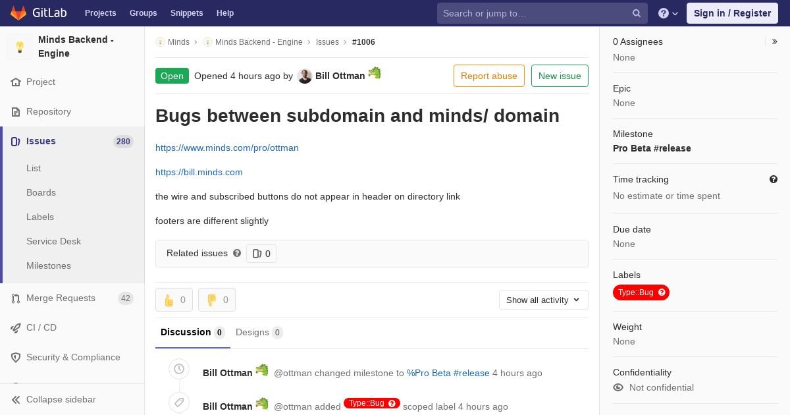The width and height of the screenshot is (790, 415).
Task: Click the search magnifier icon
Action: 637,13
